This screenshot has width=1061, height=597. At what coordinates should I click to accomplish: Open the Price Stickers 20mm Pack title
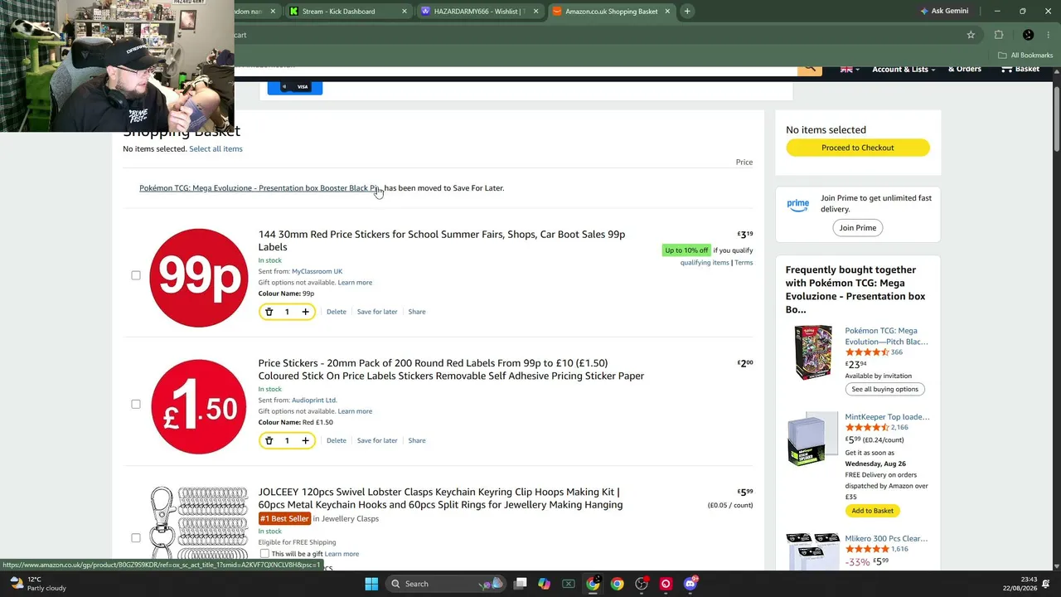point(451,369)
